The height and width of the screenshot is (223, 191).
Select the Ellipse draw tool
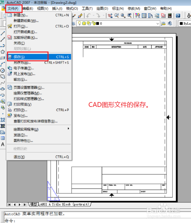[x=3, y=89]
